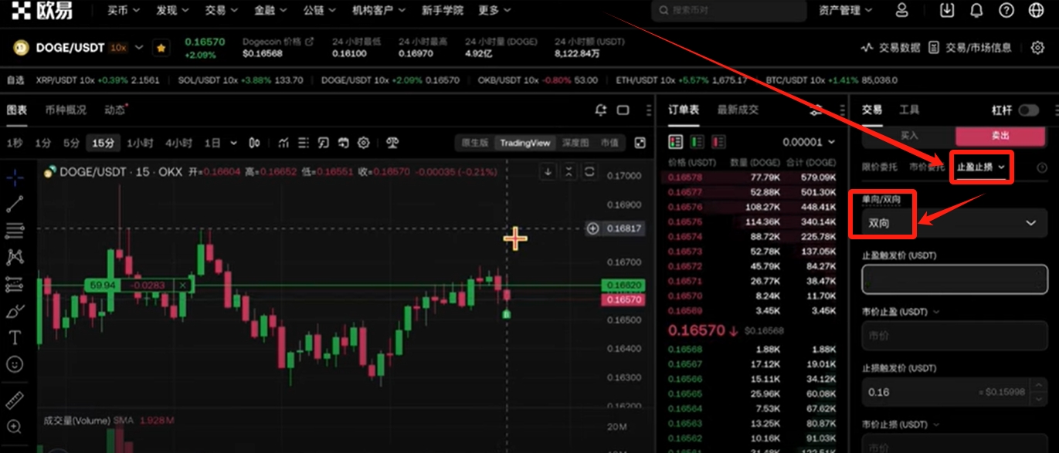Image resolution: width=1059 pixels, height=453 pixels.
Task: Open the indicators icon in chart toolbar
Action: tap(284, 143)
